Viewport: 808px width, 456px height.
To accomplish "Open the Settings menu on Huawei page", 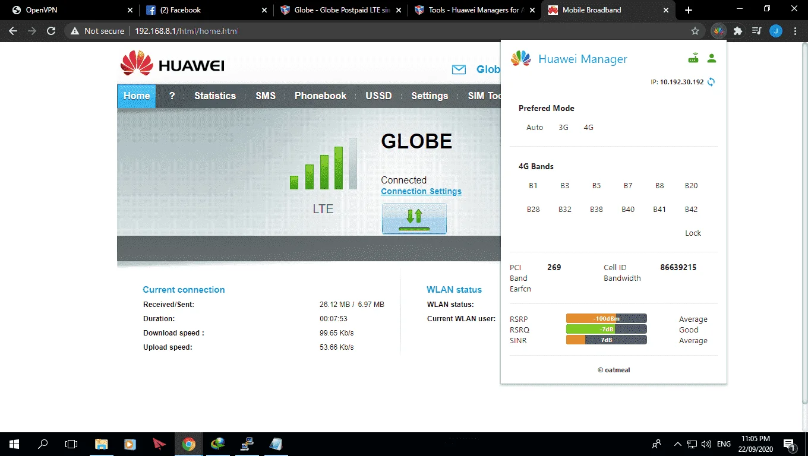I will (430, 96).
